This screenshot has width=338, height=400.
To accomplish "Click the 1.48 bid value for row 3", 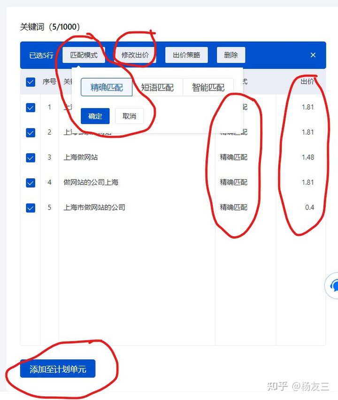I will coord(308,158).
